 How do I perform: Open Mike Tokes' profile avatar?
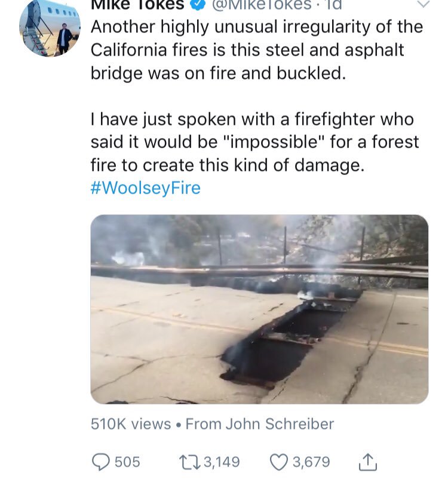[x=50, y=28]
